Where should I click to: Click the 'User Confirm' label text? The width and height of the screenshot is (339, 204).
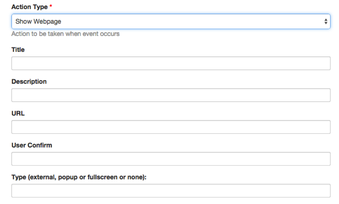32,145
